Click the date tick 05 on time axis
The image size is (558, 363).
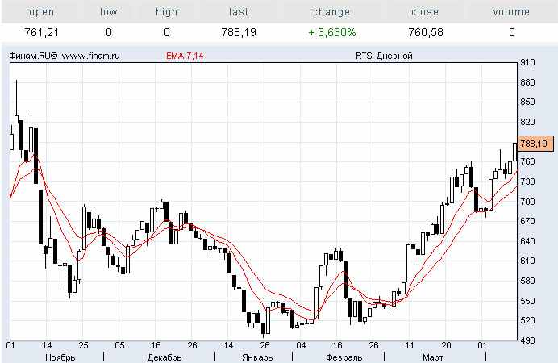(x=119, y=345)
